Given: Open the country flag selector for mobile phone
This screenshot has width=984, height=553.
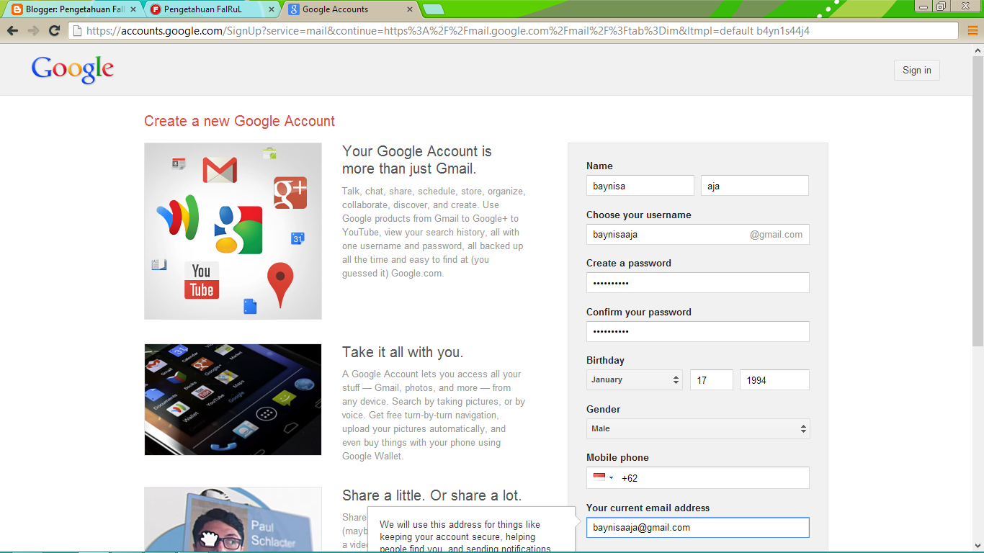Looking at the screenshot, I should click(603, 477).
